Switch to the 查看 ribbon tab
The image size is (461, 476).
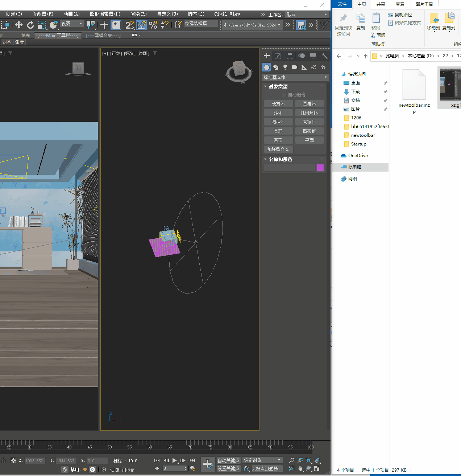[400, 4]
